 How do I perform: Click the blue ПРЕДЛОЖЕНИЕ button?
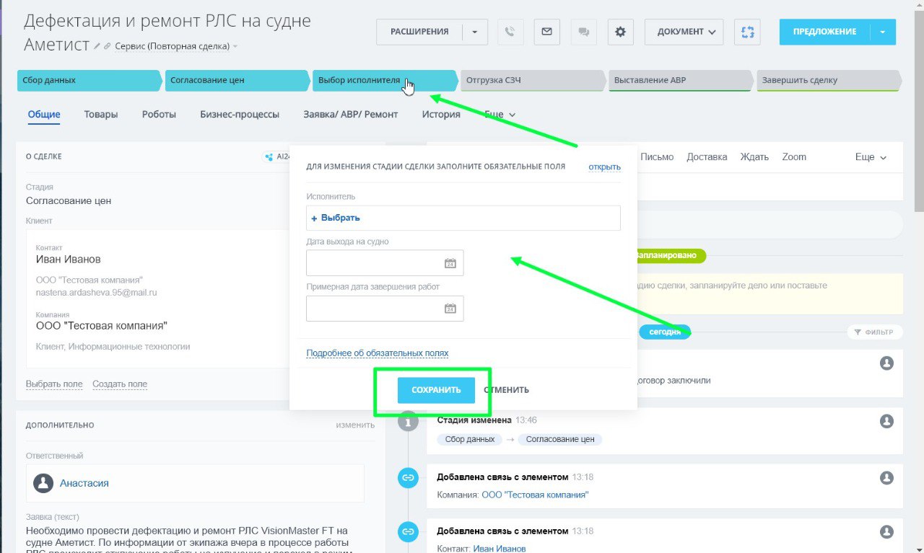click(x=824, y=32)
